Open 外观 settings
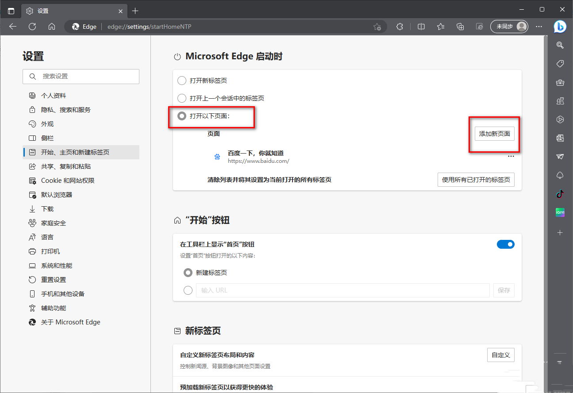Screen dimensions: 573x393 click(x=81, y=124)
